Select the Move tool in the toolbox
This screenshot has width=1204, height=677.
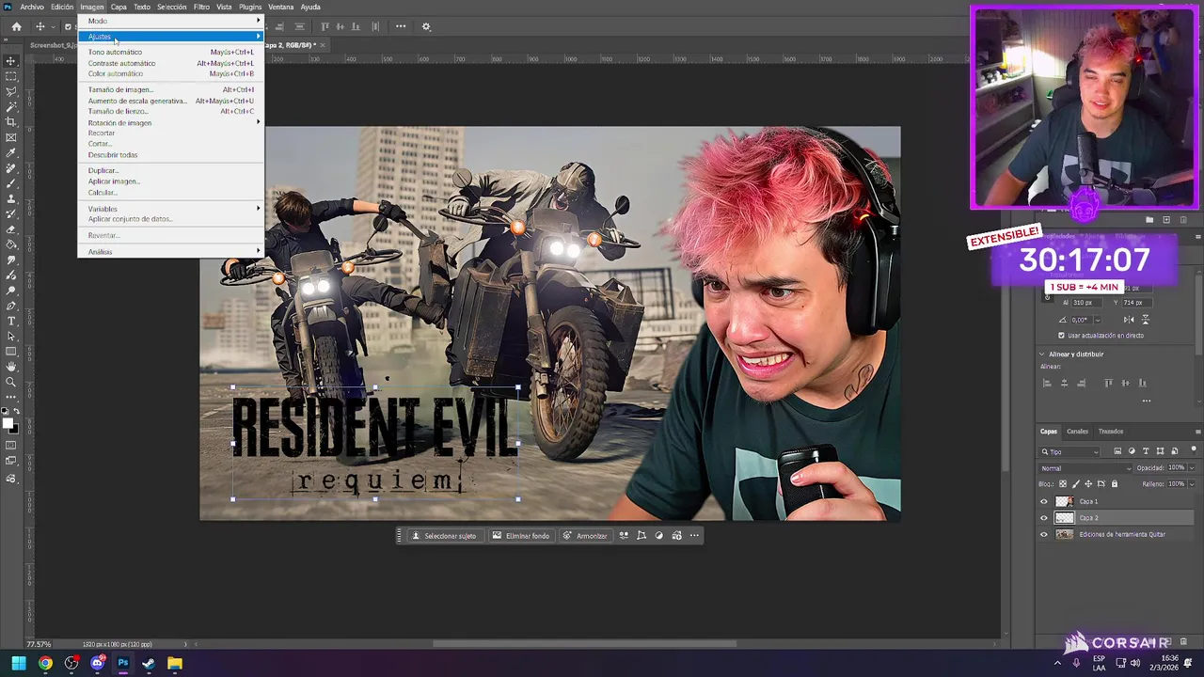[11, 61]
